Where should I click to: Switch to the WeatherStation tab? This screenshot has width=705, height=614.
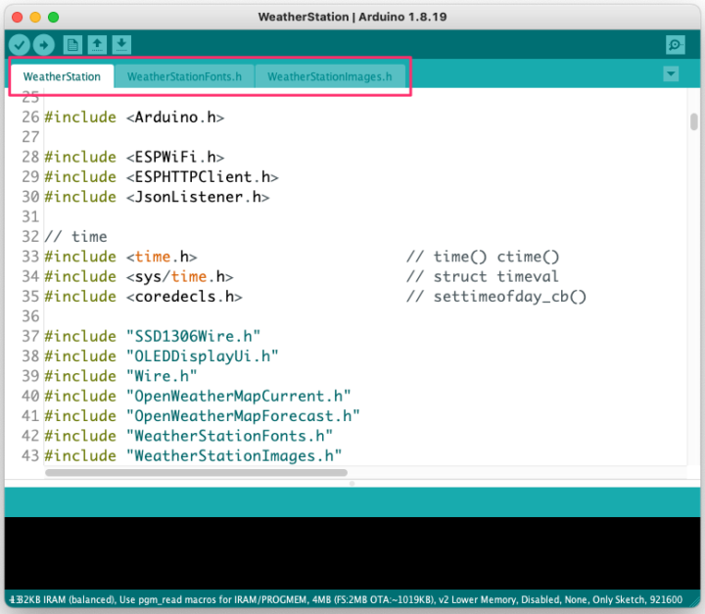click(x=62, y=76)
